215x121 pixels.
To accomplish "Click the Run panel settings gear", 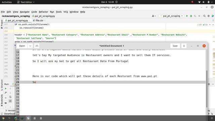I will [x=209, y=84].
